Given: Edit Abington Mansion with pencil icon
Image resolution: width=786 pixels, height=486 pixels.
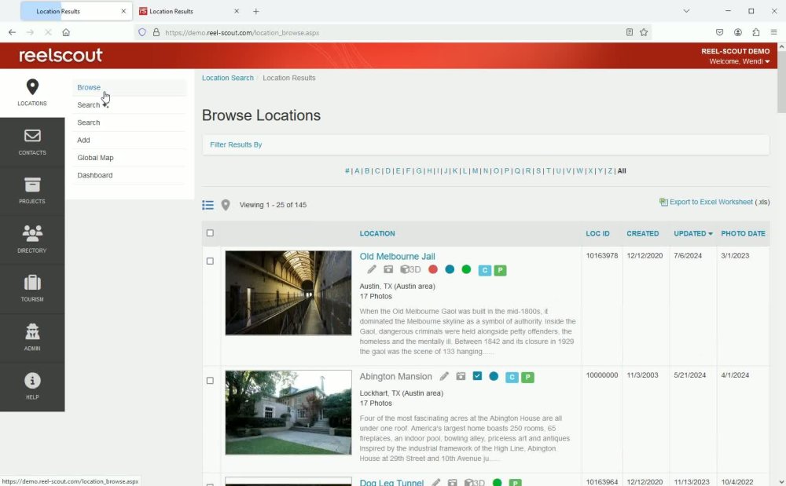Looking at the screenshot, I should click(444, 376).
